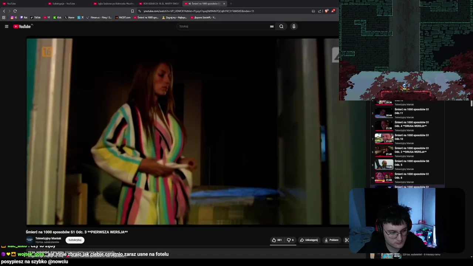Image resolution: width=473 pixels, height=266 pixels.
Task: Click the Subskrybuj button
Action: pyautogui.click(x=75, y=240)
